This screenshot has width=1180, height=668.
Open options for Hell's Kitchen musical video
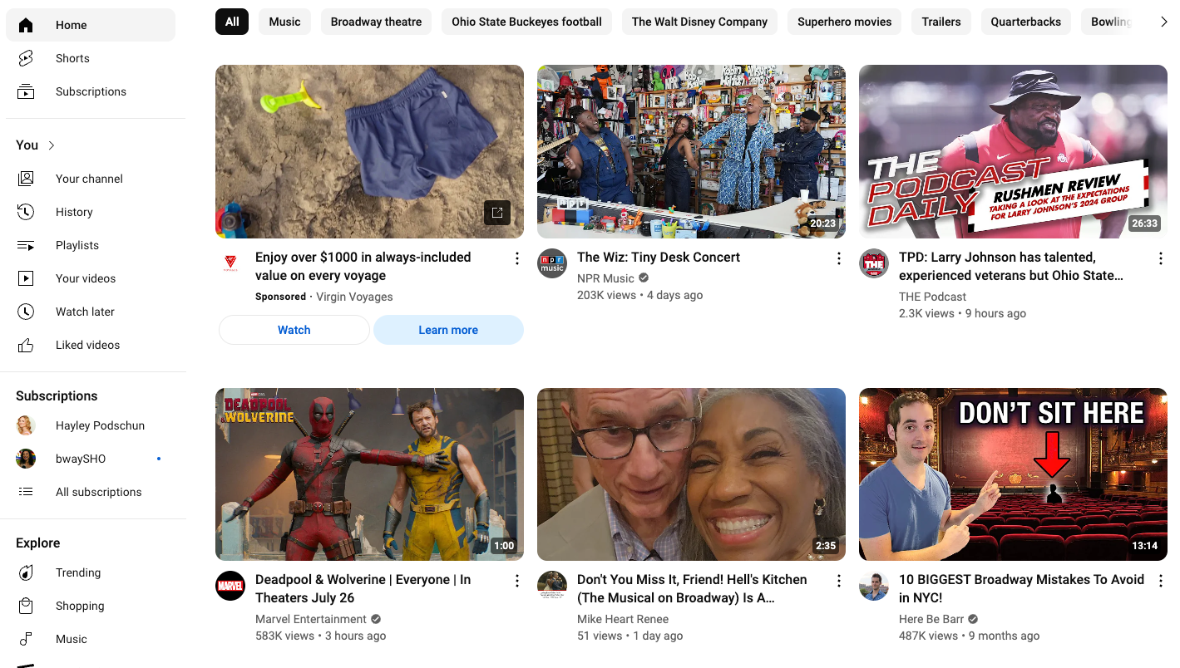click(838, 581)
